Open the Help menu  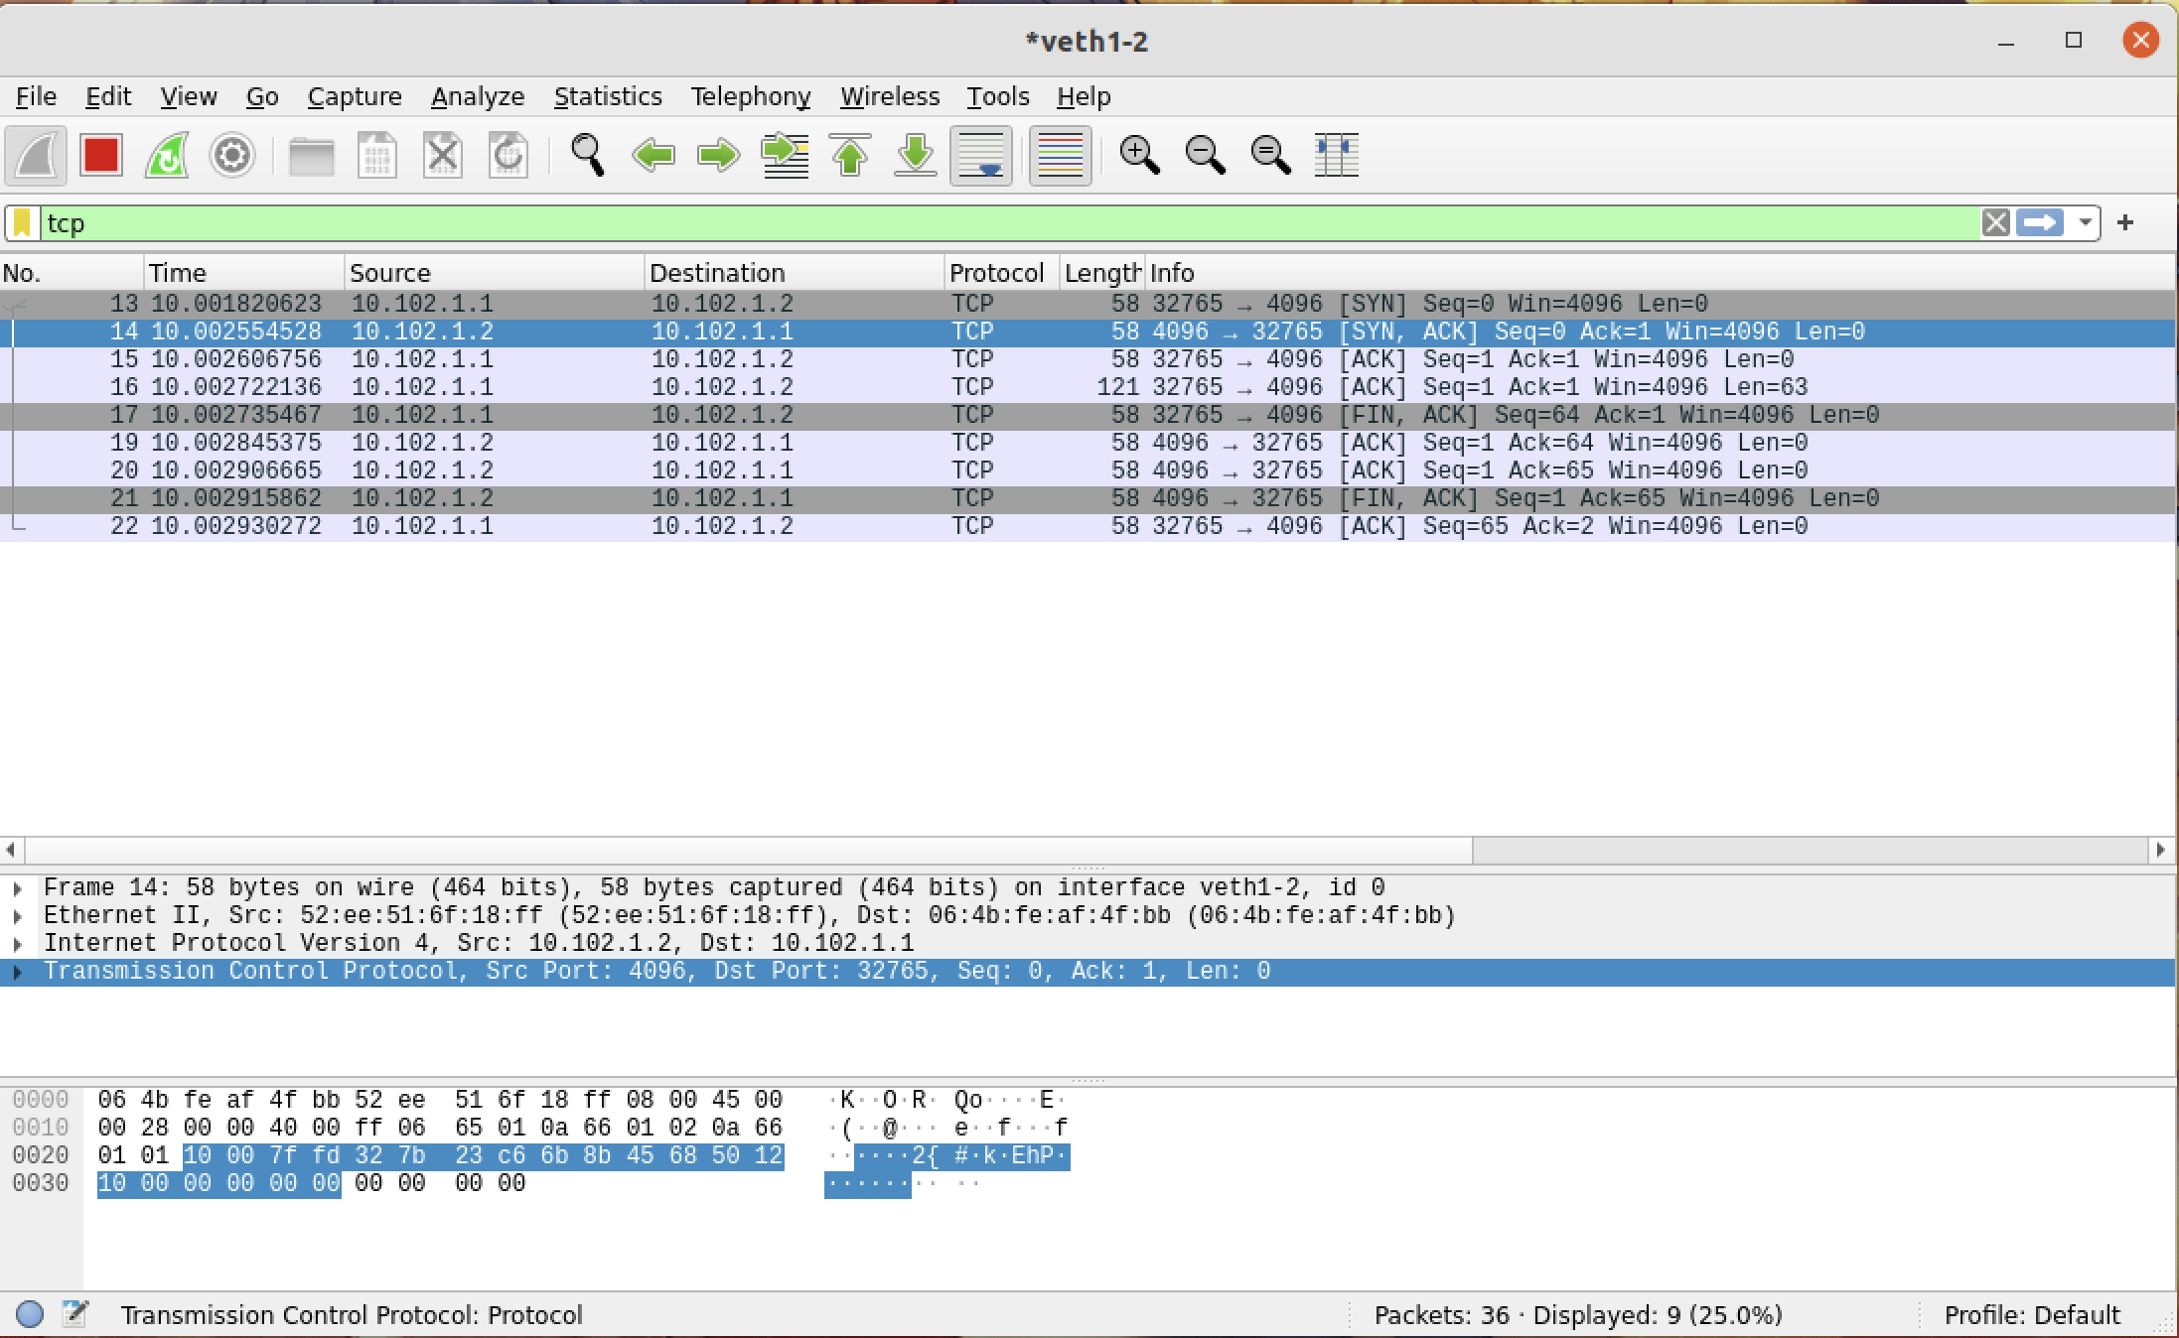(x=1084, y=96)
